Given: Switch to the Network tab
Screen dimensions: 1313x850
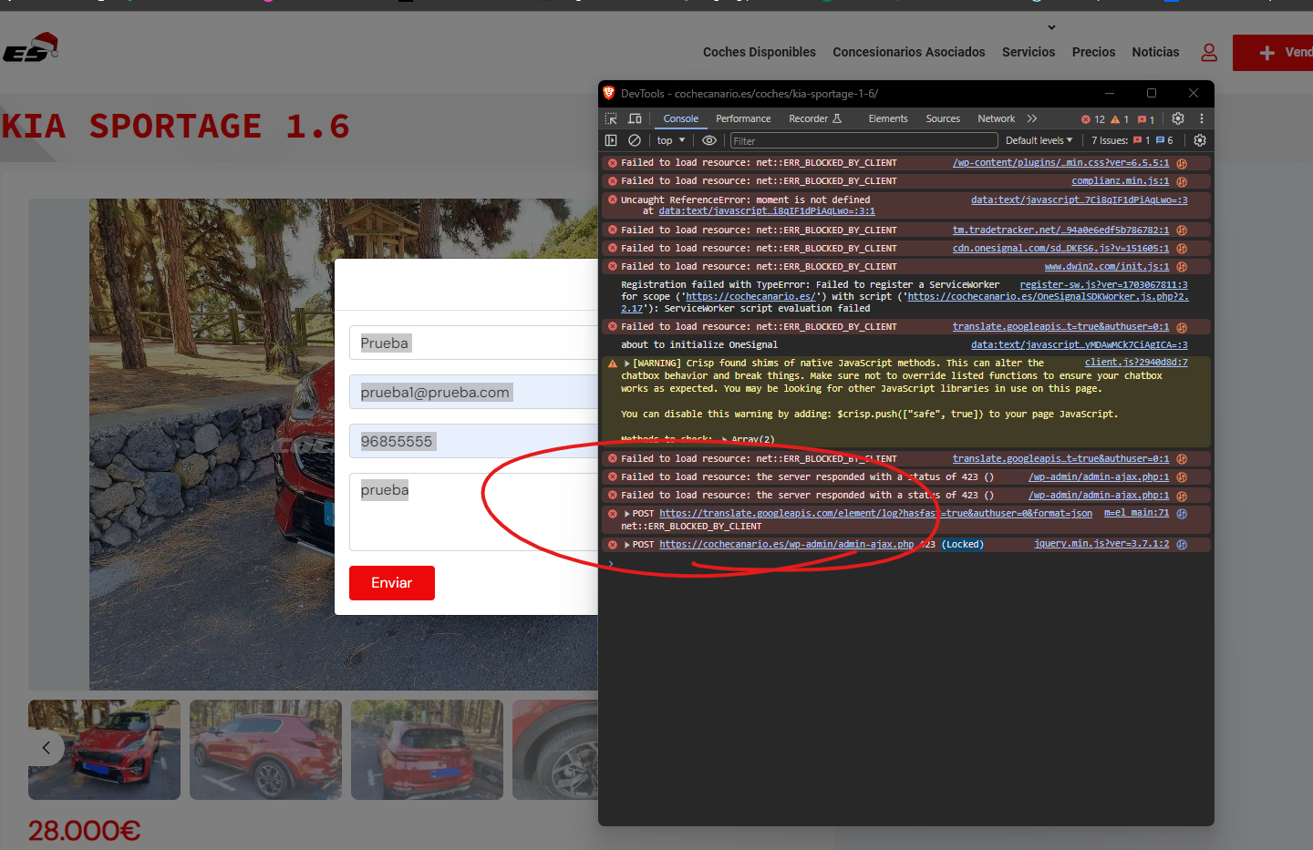Looking at the screenshot, I should [x=996, y=118].
